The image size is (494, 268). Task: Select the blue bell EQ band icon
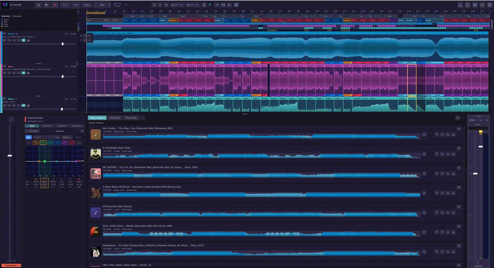(x=58, y=142)
